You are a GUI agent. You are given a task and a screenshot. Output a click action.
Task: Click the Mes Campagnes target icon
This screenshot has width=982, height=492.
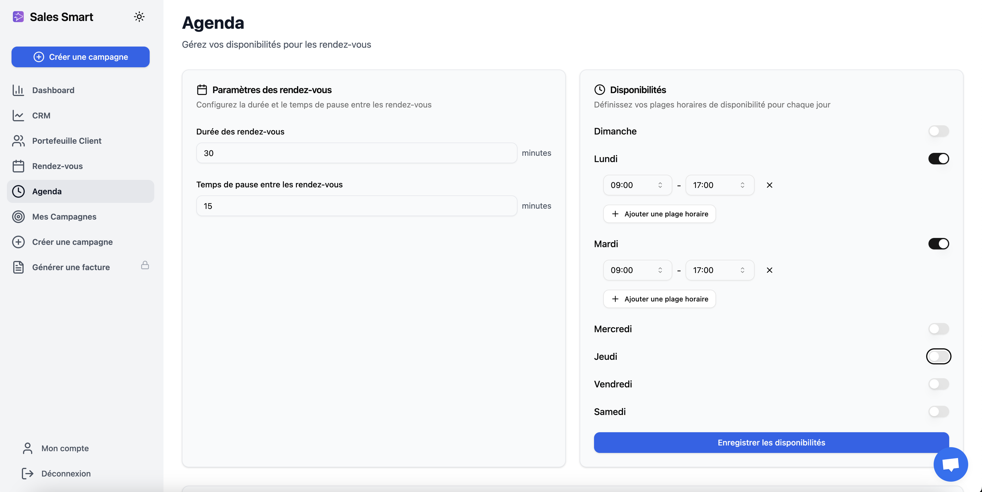[18, 217]
